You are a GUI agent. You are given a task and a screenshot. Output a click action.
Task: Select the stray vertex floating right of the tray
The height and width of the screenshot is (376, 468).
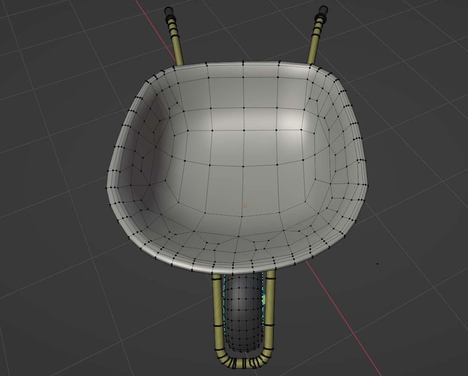[x=378, y=264]
